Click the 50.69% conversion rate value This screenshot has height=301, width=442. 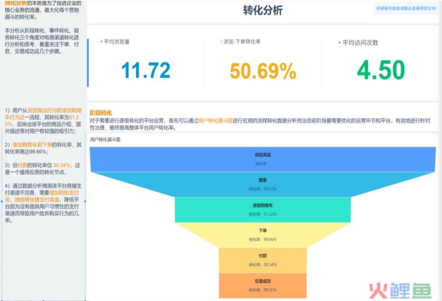(263, 71)
